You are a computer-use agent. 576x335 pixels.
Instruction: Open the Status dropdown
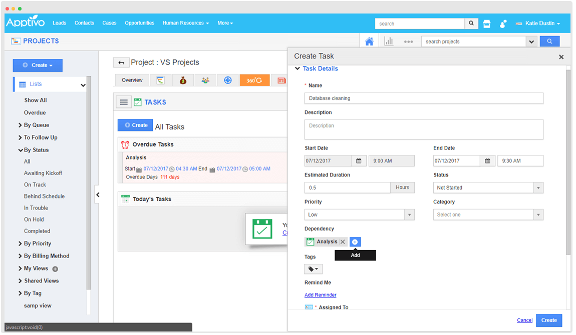coord(488,188)
